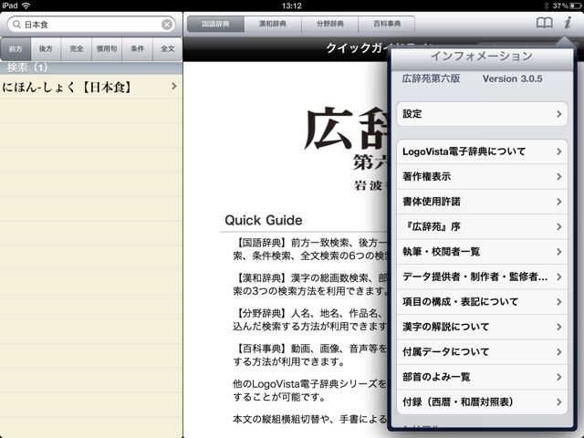
Task: Open LogoVista電子辞典について
Action: tap(482, 151)
